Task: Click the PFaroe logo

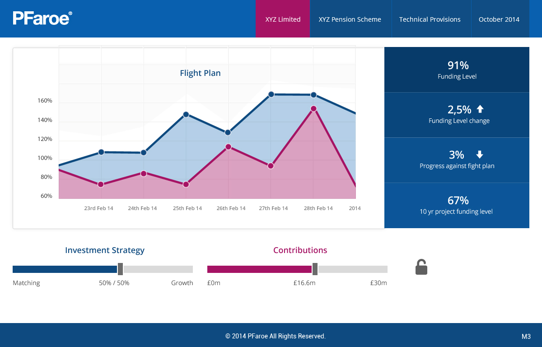Action: (x=42, y=18)
